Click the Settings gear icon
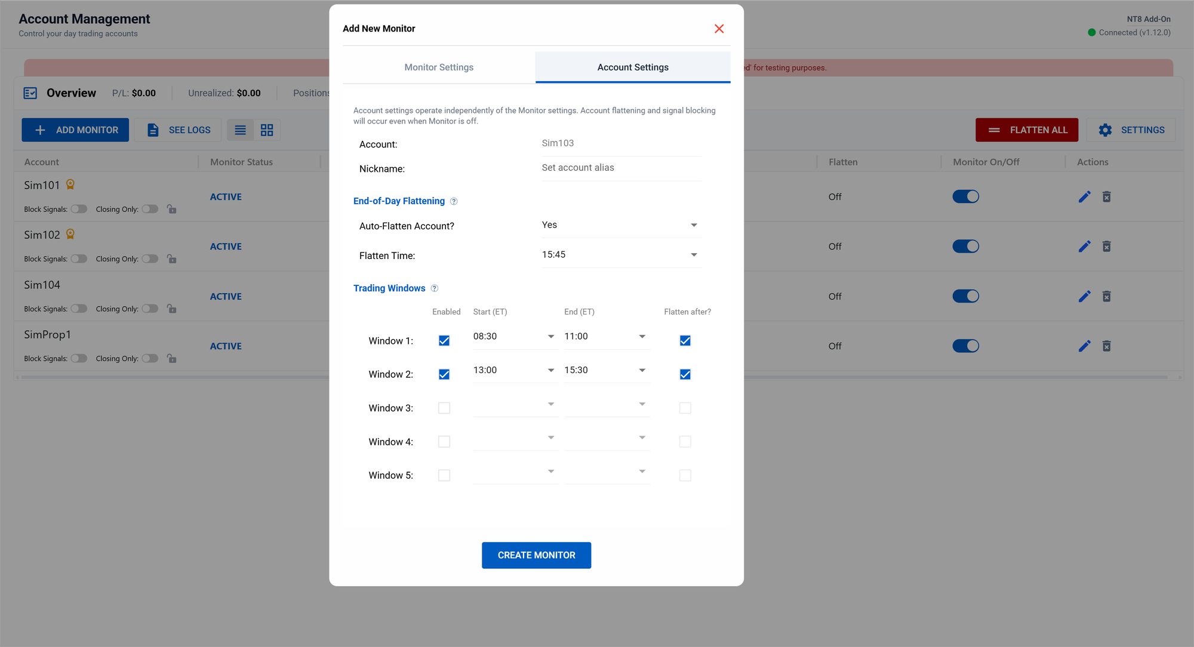Image resolution: width=1194 pixels, height=647 pixels. click(1106, 130)
